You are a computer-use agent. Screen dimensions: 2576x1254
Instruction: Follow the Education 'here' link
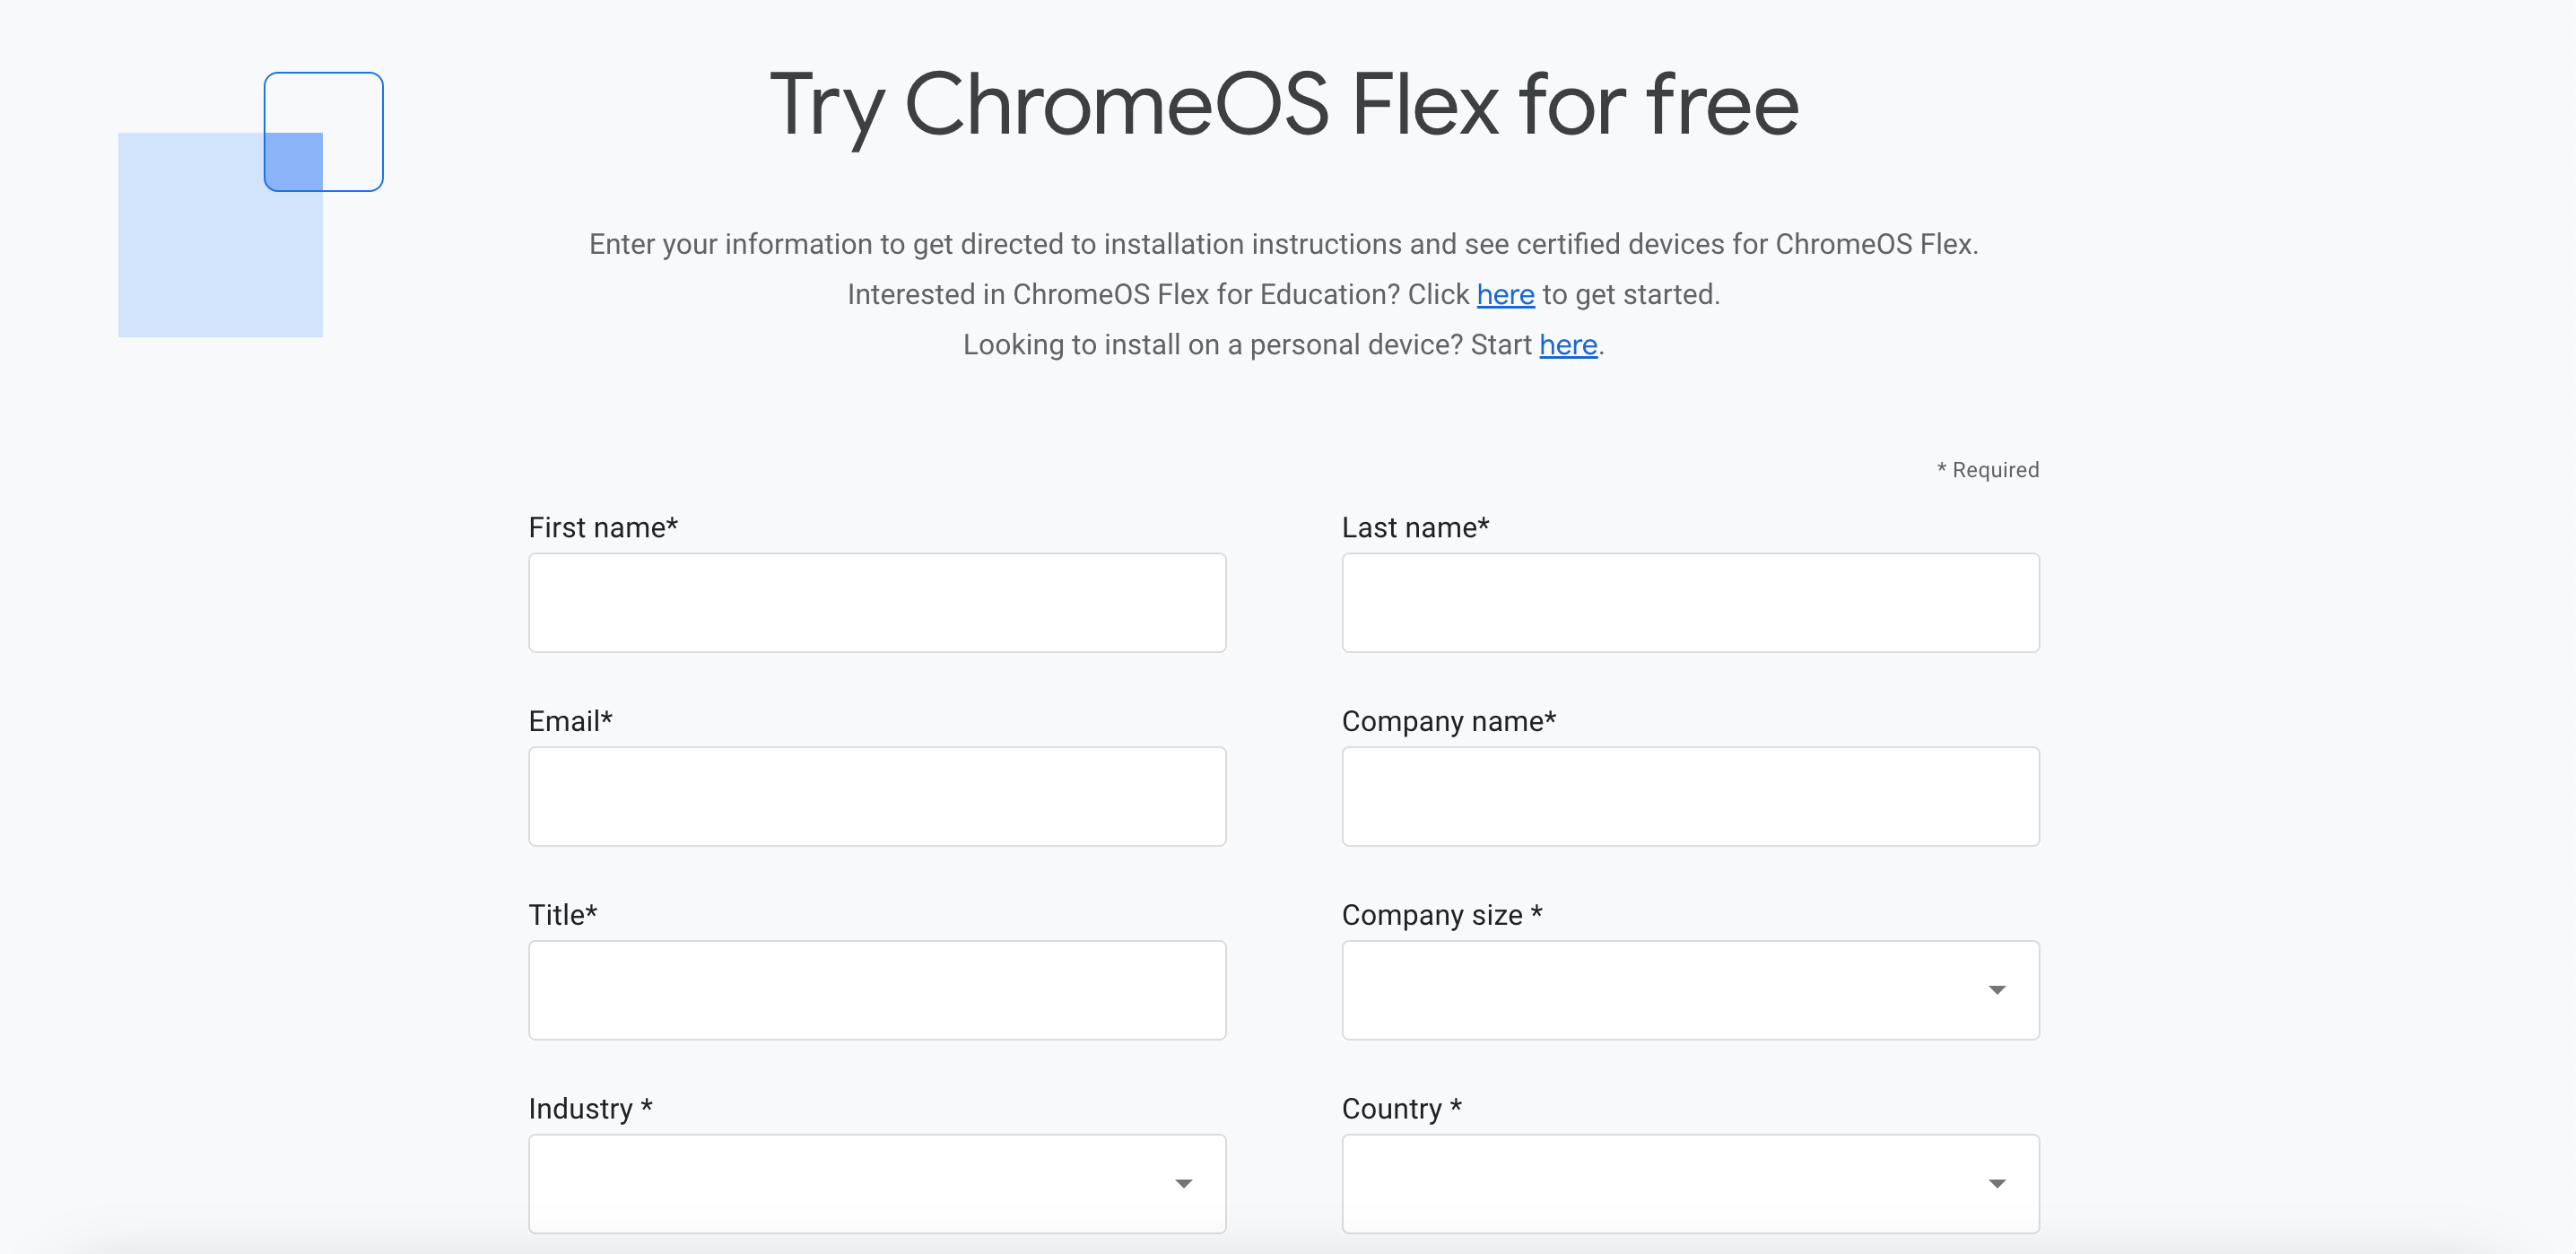[1505, 295]
